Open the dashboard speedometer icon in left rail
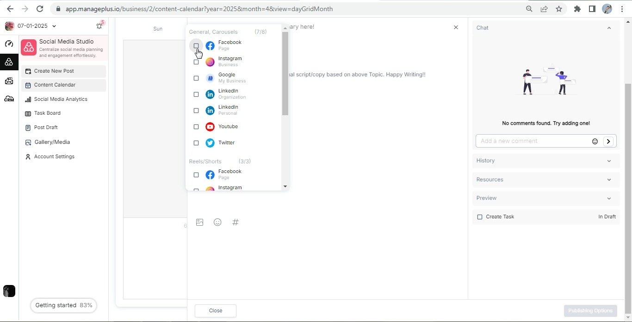The height and width of the screenshot is (322, 632). 9,43
